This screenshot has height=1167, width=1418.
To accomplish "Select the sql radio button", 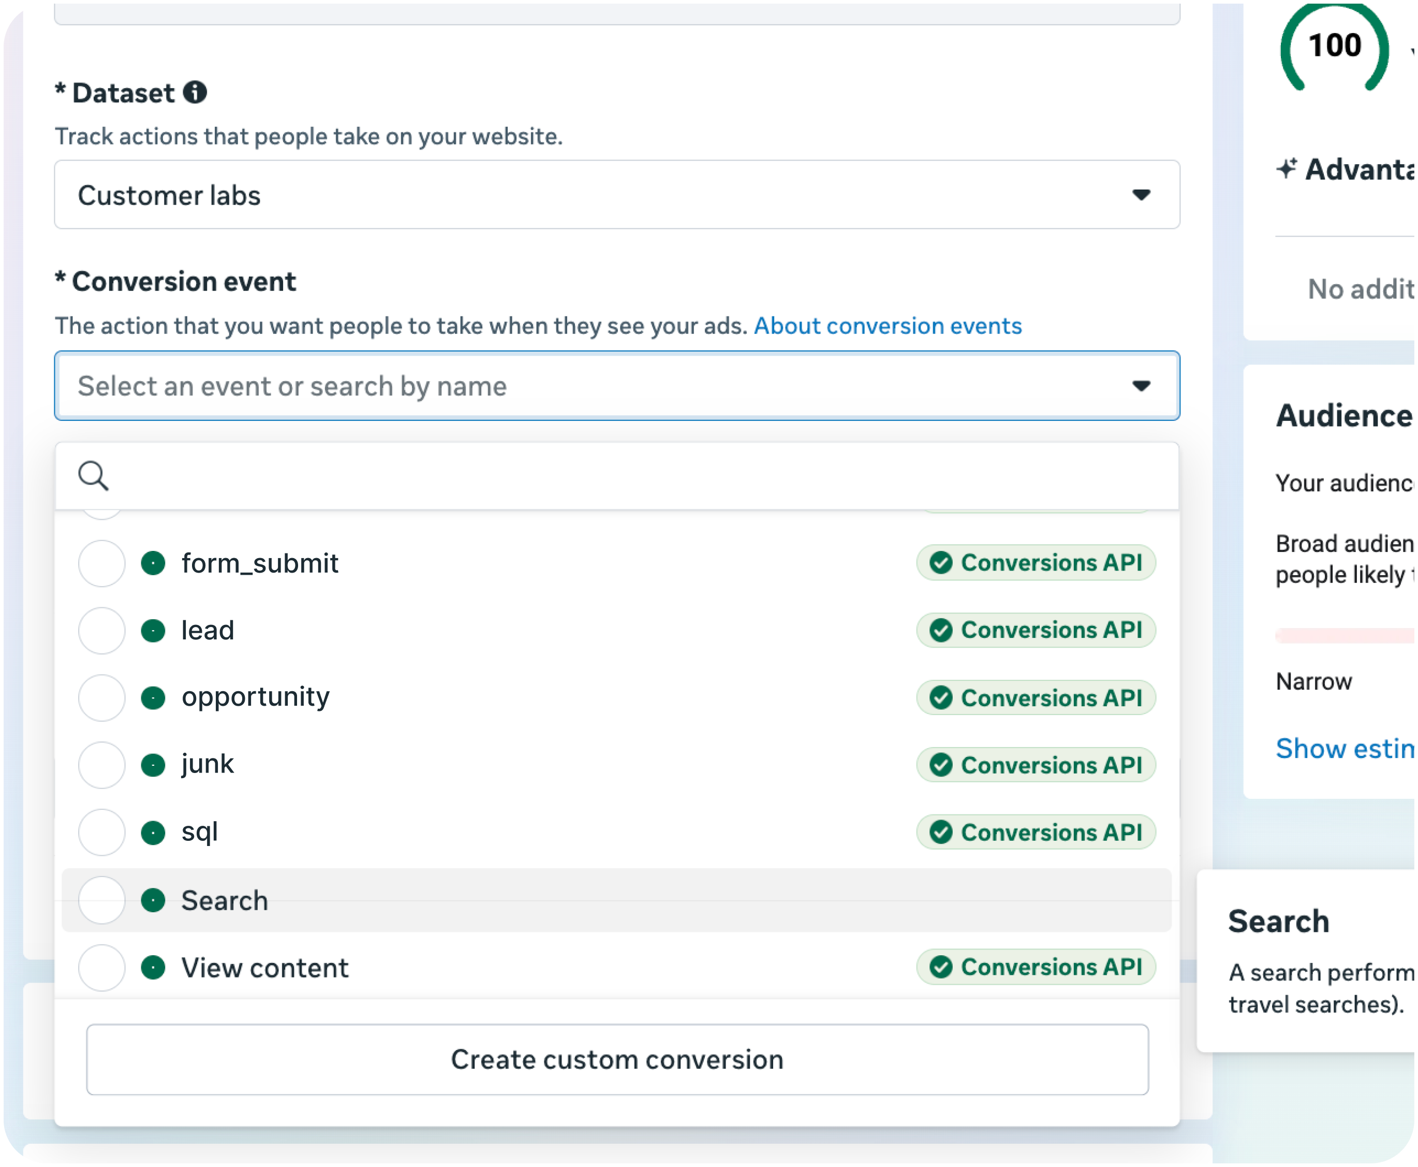I will click(101, 832).
